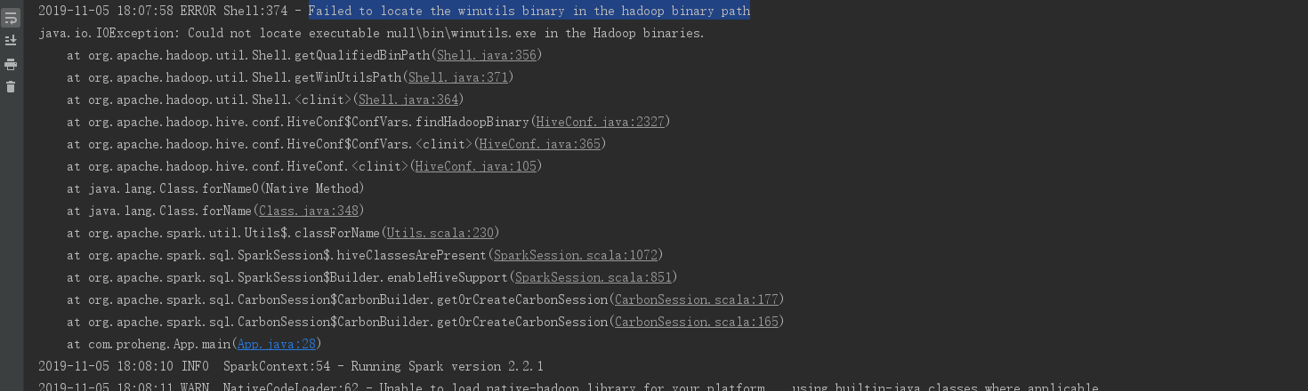Toggle the soft-wrap console icon

[11, 18]
